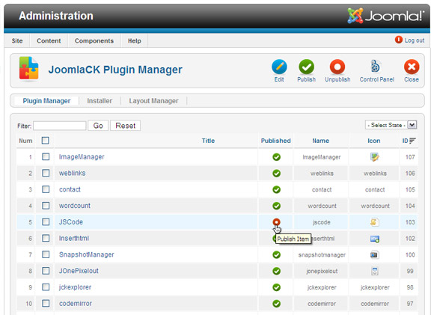The height and width of the screenshot is (315, 434).
Task: Open the Control Panel icon
Action: (376, 67)
